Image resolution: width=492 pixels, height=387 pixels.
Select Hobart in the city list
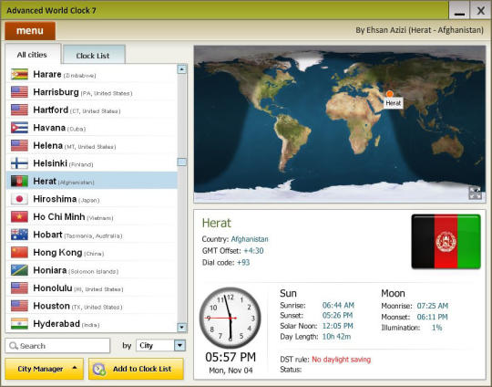click(92, 235)
